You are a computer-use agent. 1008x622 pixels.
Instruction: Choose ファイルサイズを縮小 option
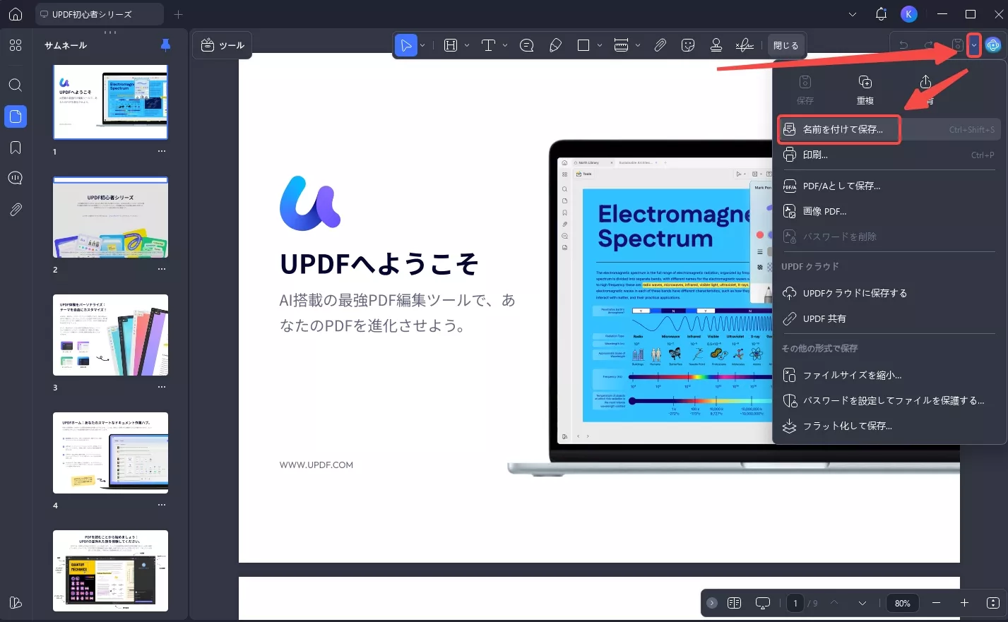(889, 375)
